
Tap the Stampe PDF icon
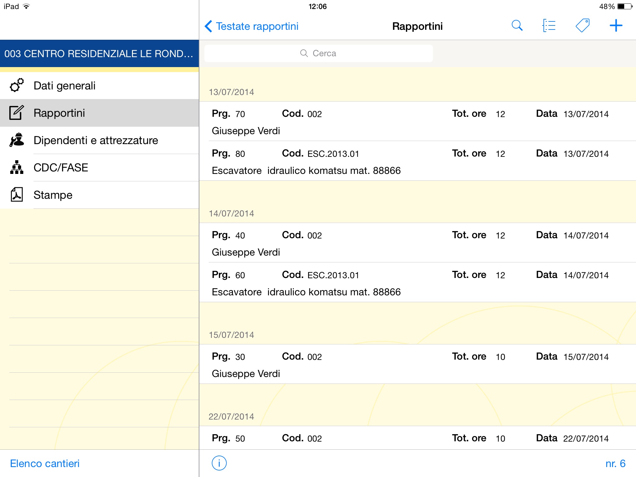coord(17,195)
